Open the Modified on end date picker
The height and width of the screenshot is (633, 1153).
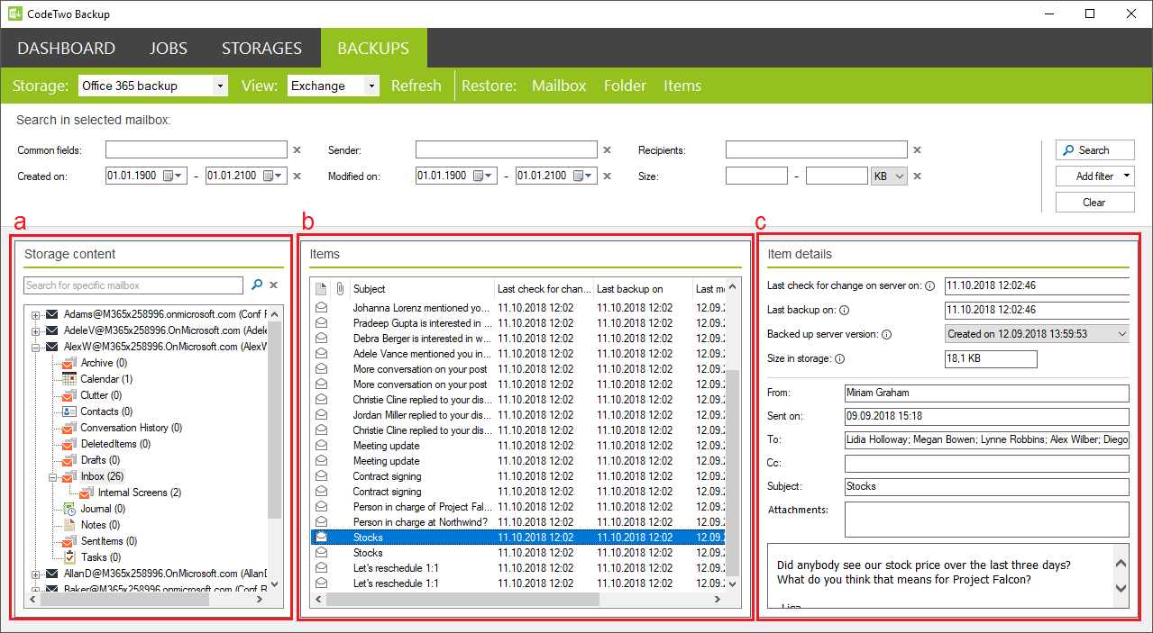(584, 176)
